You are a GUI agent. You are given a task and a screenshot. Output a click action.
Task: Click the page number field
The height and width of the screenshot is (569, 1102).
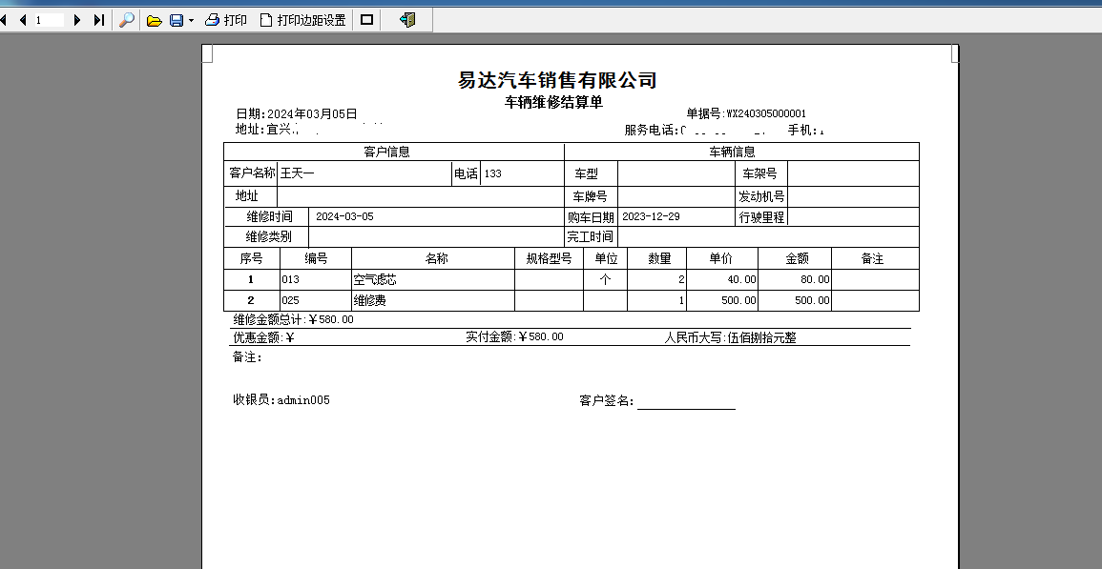(50, 20)
